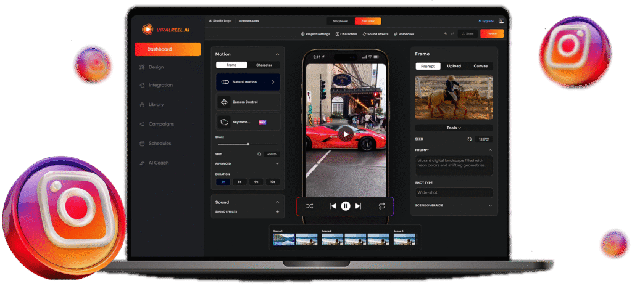Click the loop icon in the playback bar

(x=381, y=206)
